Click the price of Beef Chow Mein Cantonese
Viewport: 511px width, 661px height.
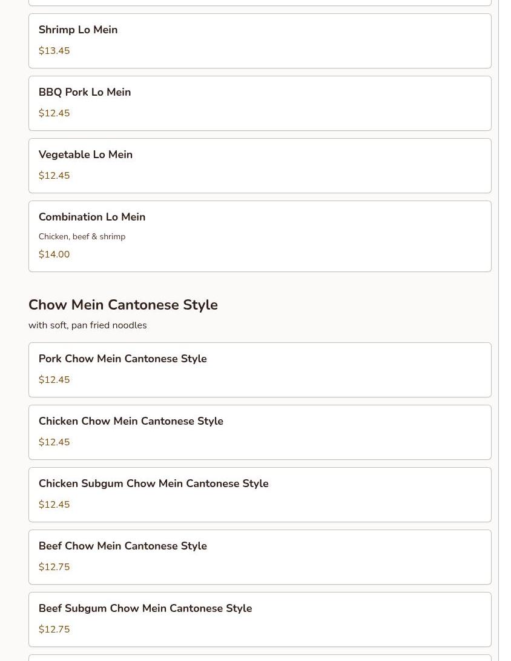coord(54,566)
